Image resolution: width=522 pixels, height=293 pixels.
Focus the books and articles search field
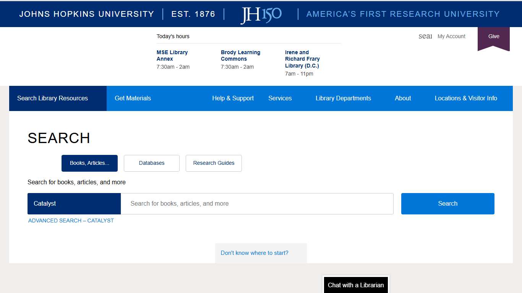coord(257,204)
